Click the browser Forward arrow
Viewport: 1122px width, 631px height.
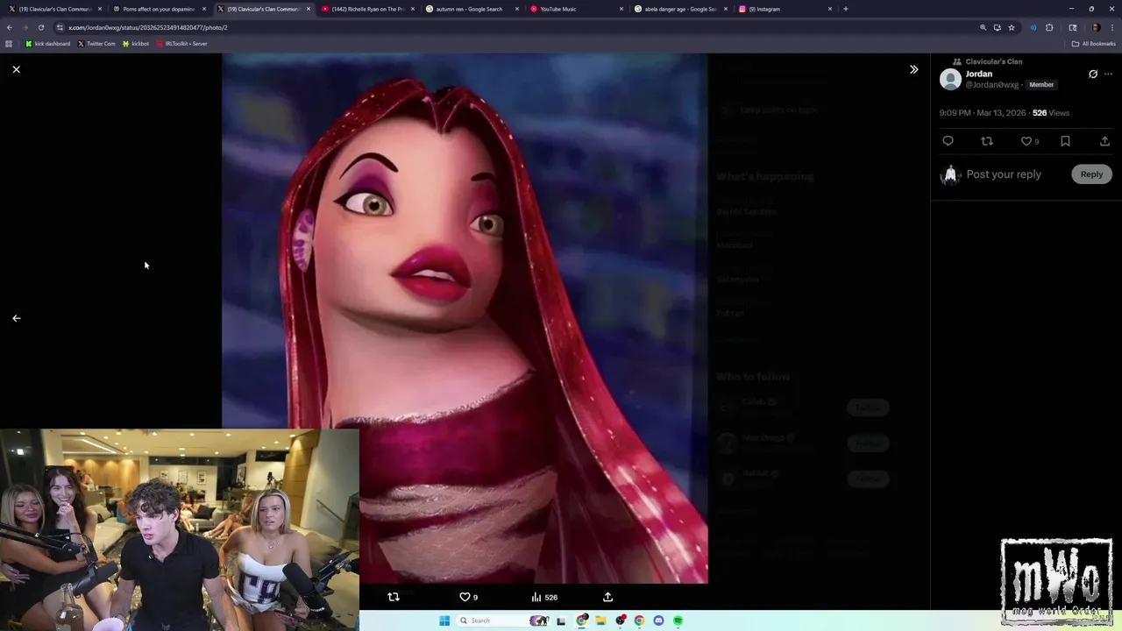point(25,27)
